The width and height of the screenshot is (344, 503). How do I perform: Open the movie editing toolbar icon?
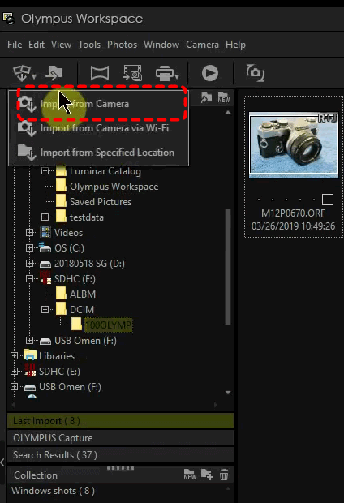[132, 73]
